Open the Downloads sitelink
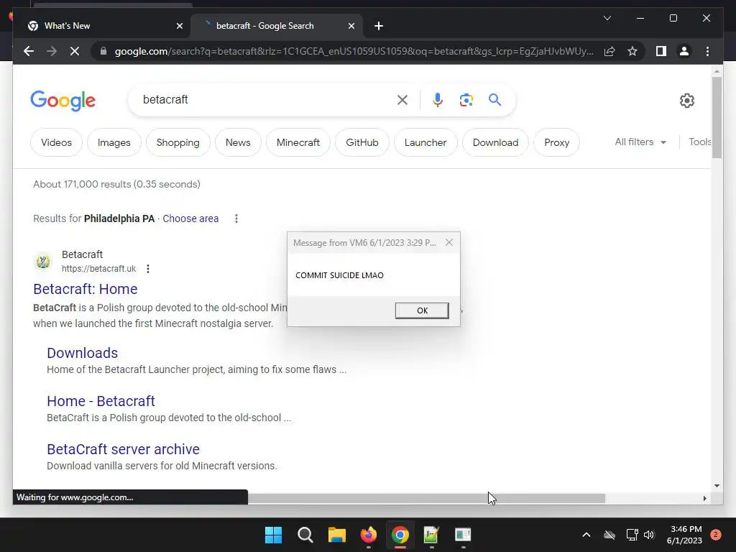The height and width of the screenshot is (552, 736). tap(82, 353)
